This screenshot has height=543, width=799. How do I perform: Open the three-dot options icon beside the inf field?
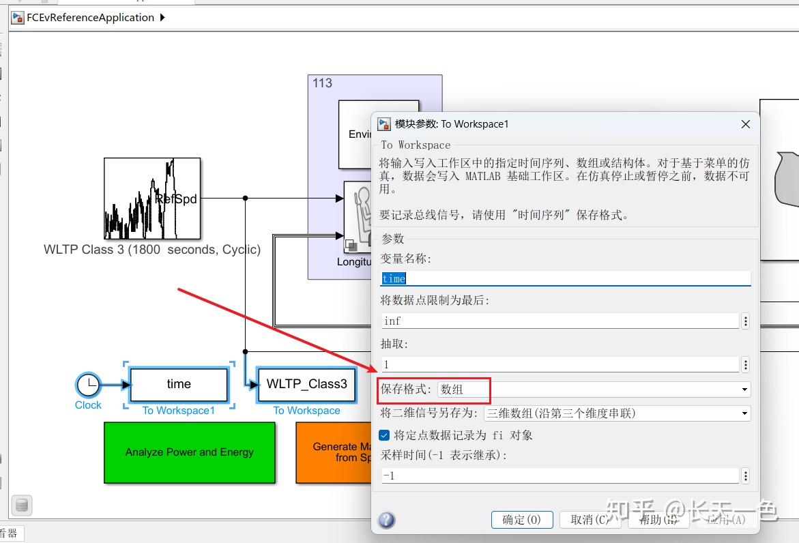[745, 321]
